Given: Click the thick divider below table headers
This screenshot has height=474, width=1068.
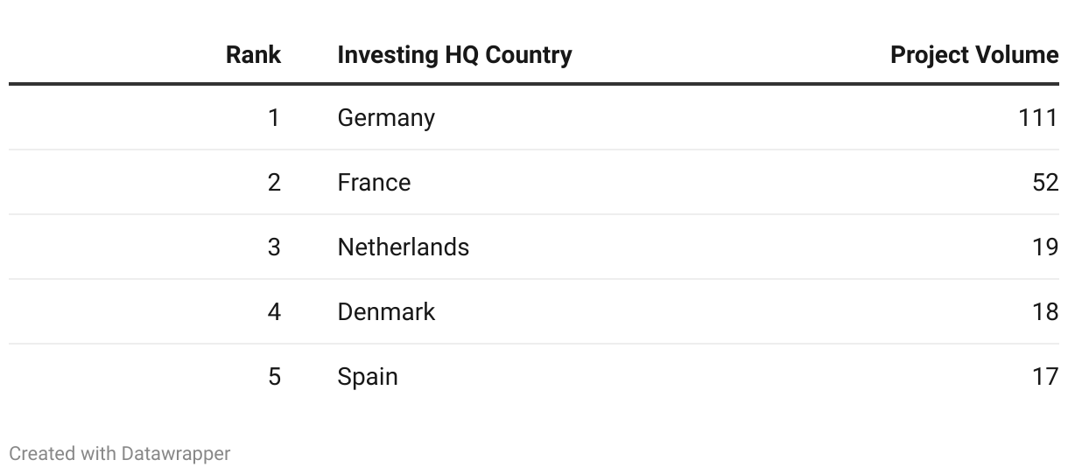Looking at the screenshot, I should click(534, 84).
